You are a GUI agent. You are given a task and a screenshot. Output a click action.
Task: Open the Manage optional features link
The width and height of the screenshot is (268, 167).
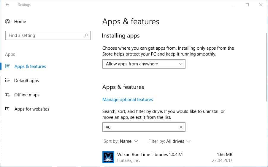[128, 100]
